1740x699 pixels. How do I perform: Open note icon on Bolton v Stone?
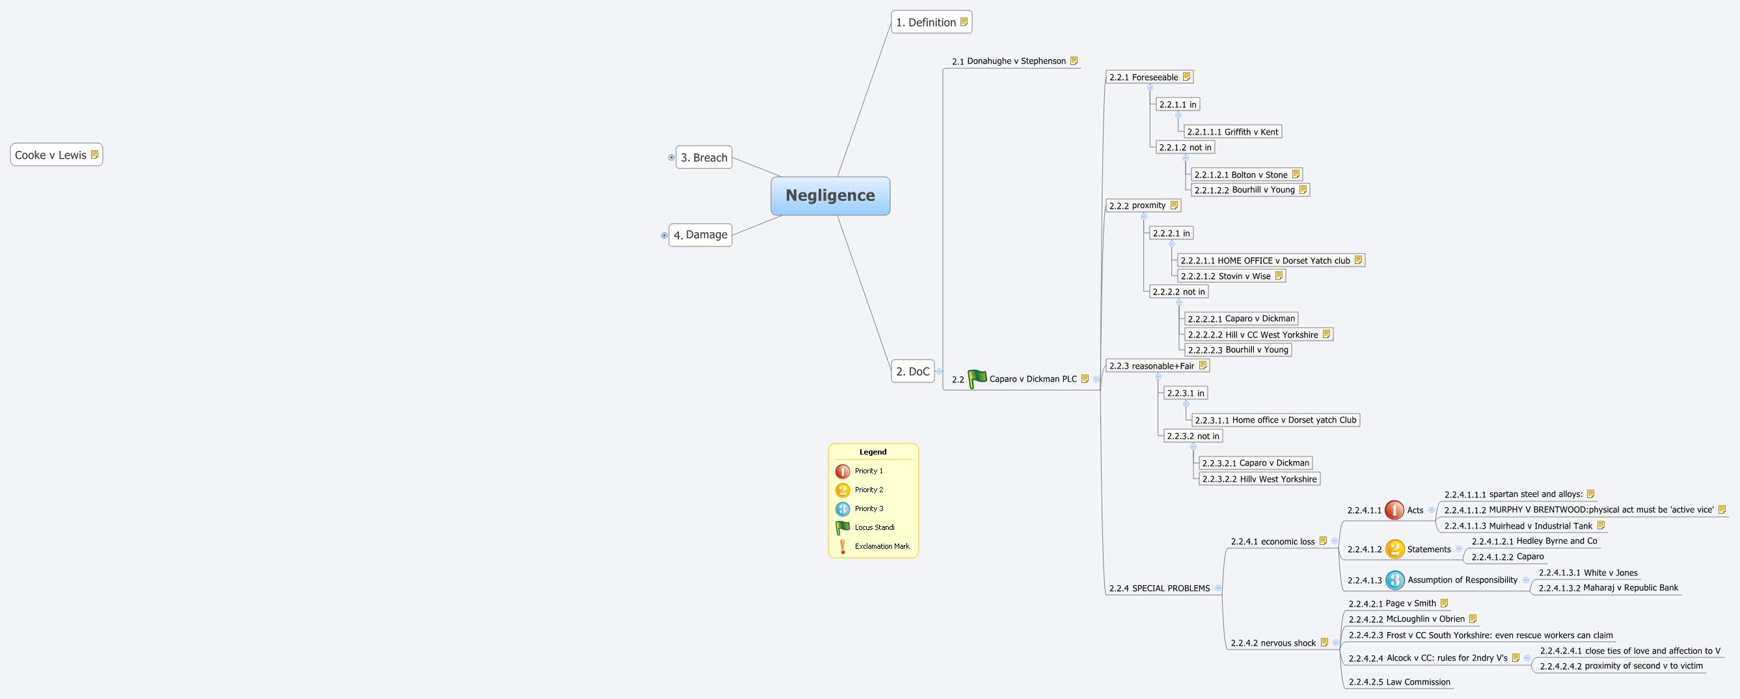pyautogui.click(x=1296, y=174)
